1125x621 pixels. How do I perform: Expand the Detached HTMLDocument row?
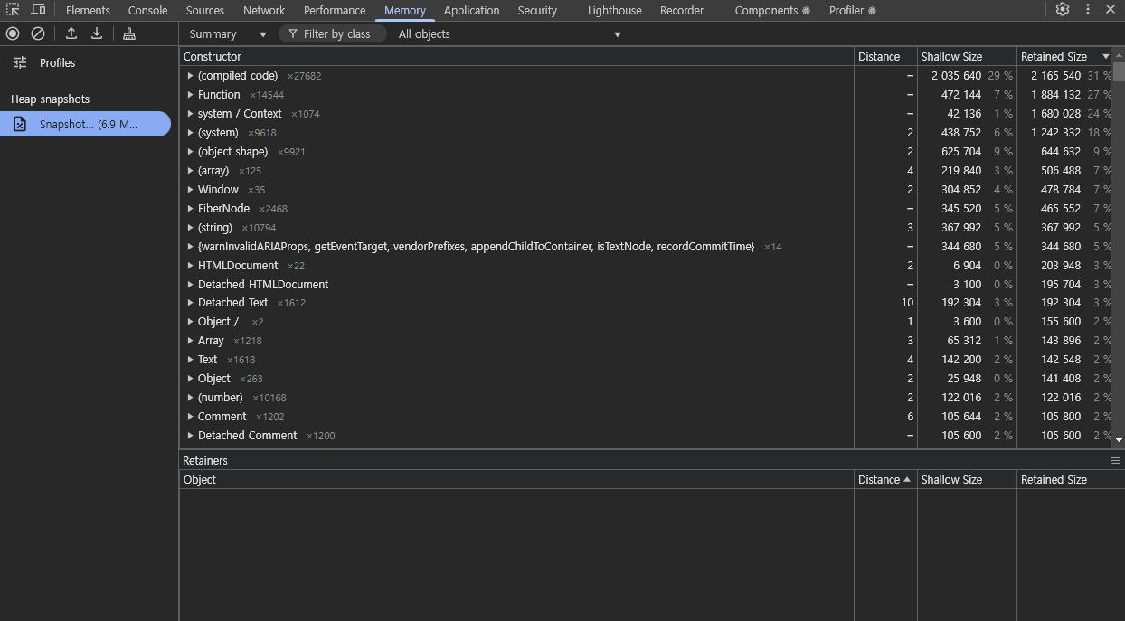[x=190, y=285]
